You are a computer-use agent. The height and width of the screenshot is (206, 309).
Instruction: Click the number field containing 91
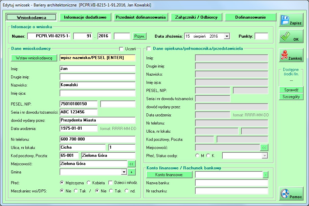(83, 36)
